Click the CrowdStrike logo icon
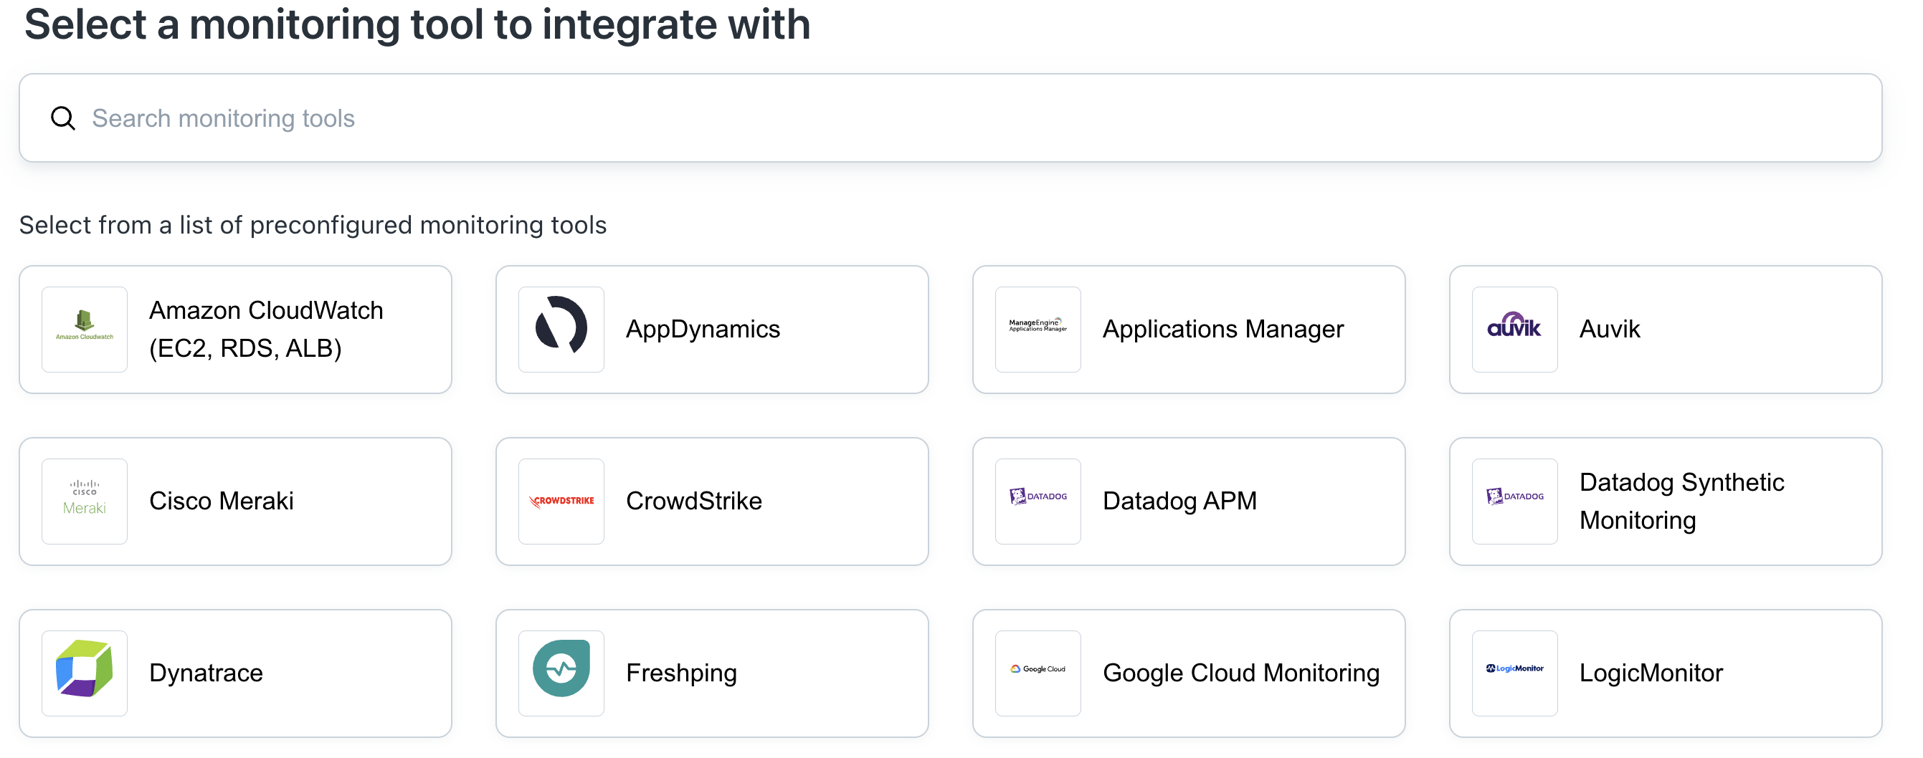 click(561, 501)
